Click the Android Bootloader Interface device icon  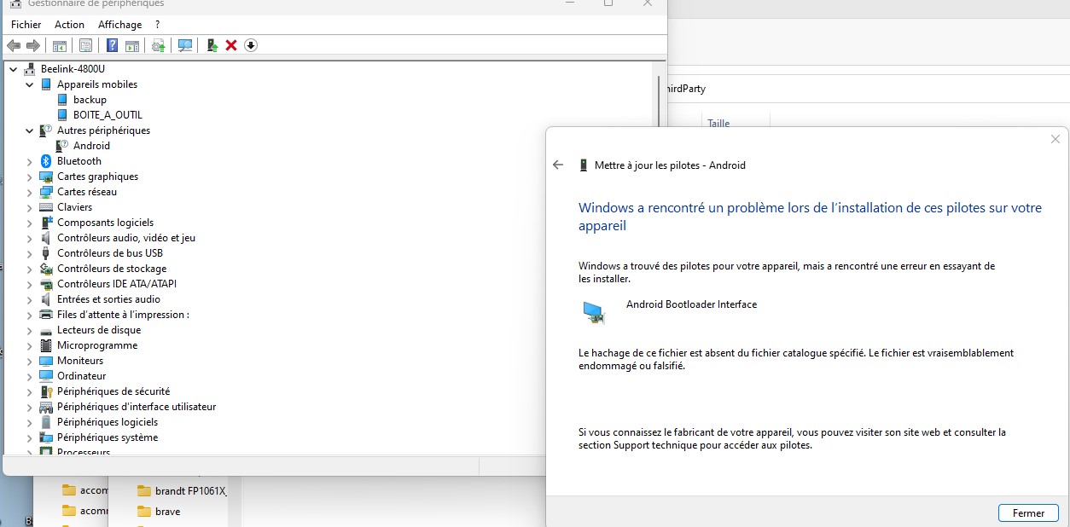coord(595,313)
